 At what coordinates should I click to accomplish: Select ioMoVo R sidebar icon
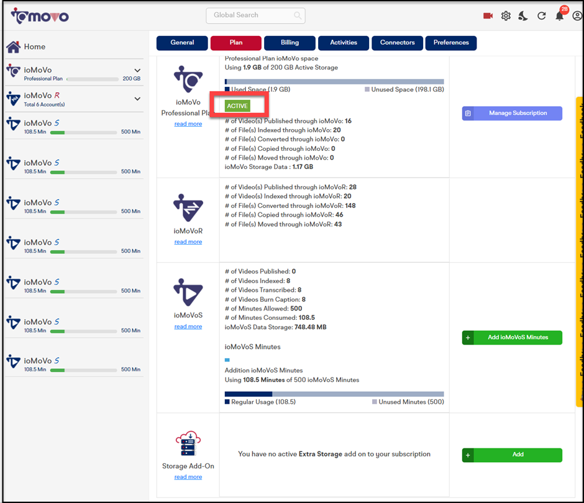click(14, 98)
